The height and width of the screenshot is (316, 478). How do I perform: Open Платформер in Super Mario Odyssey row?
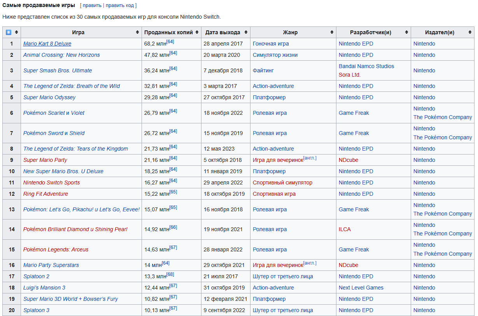[x=269, y=97]
